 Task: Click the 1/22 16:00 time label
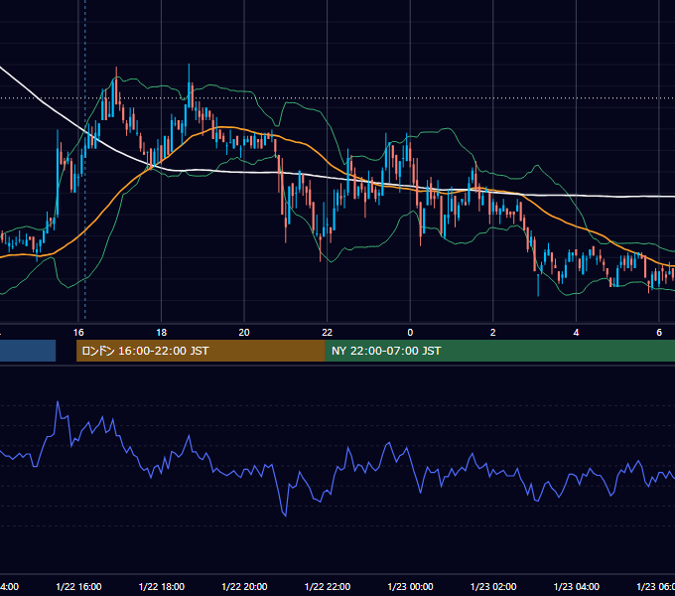pos(78,586)
